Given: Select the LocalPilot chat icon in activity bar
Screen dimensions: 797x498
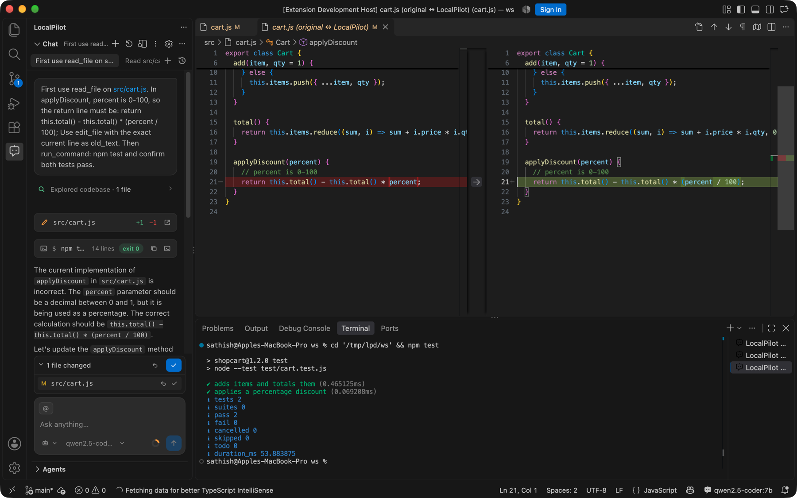Looking at the screenshot, I should [x=14, y=151].
